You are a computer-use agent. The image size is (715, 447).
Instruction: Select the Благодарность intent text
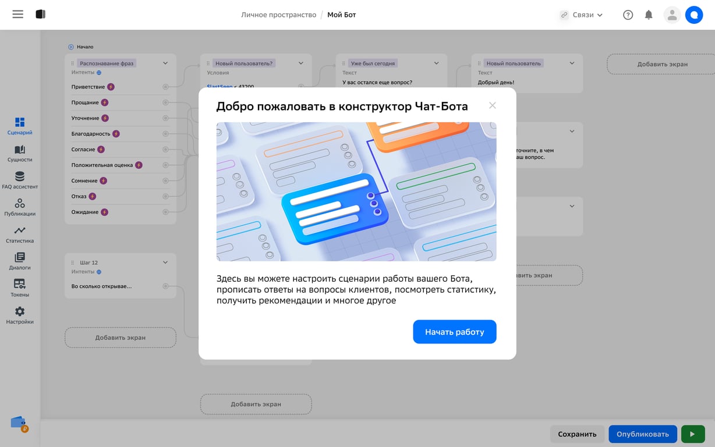pos(91,134)
